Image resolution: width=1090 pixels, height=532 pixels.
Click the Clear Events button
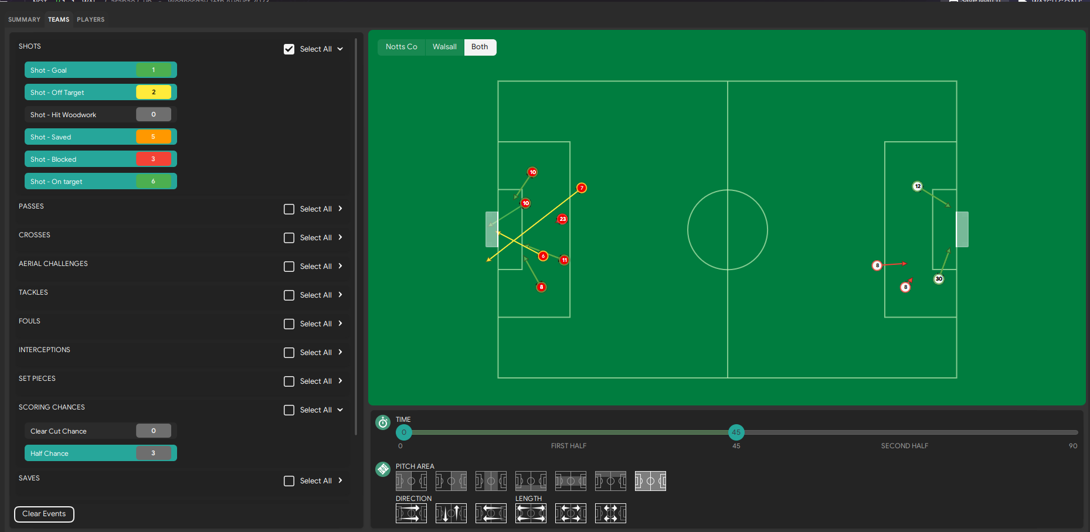pyautogui.click(x=44, y=514)
